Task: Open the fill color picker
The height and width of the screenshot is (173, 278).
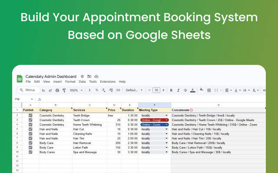Action: point(202,90)
